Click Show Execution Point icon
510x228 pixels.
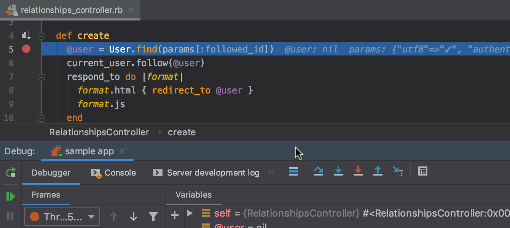(293, 172)
